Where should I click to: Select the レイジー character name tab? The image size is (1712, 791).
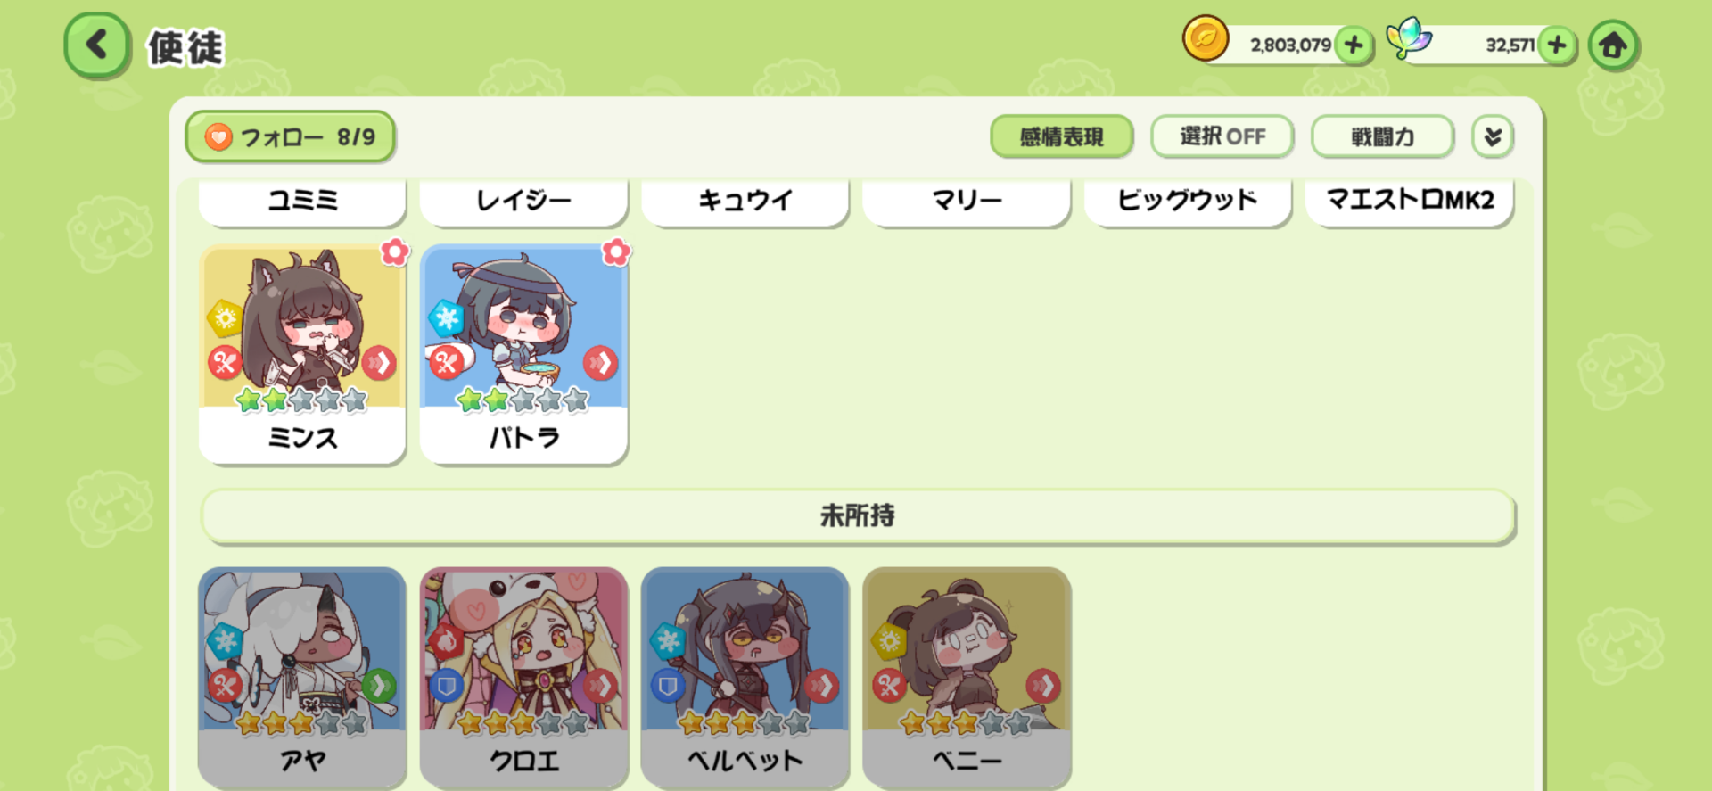click(524, 200)
